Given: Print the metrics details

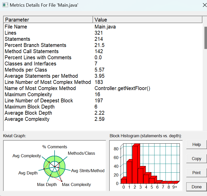Looking at the screenshot, I should tap(196, 173).
